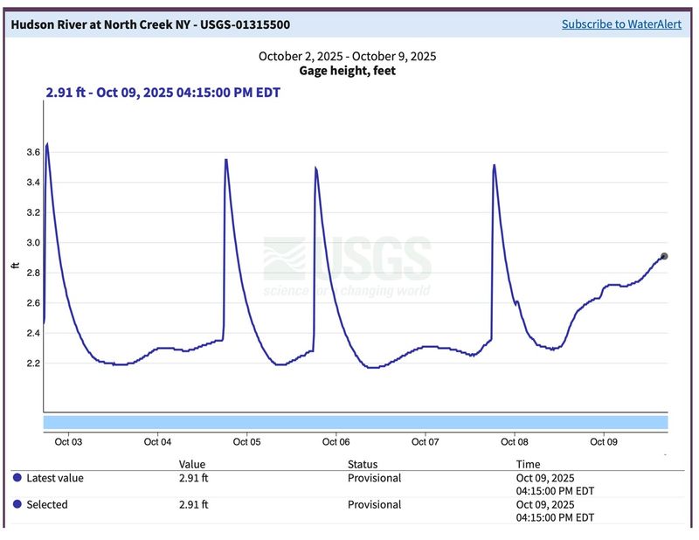Click the blue dot beside Latest value
This screenshot has height=540, width=699.
pos(17,478)
